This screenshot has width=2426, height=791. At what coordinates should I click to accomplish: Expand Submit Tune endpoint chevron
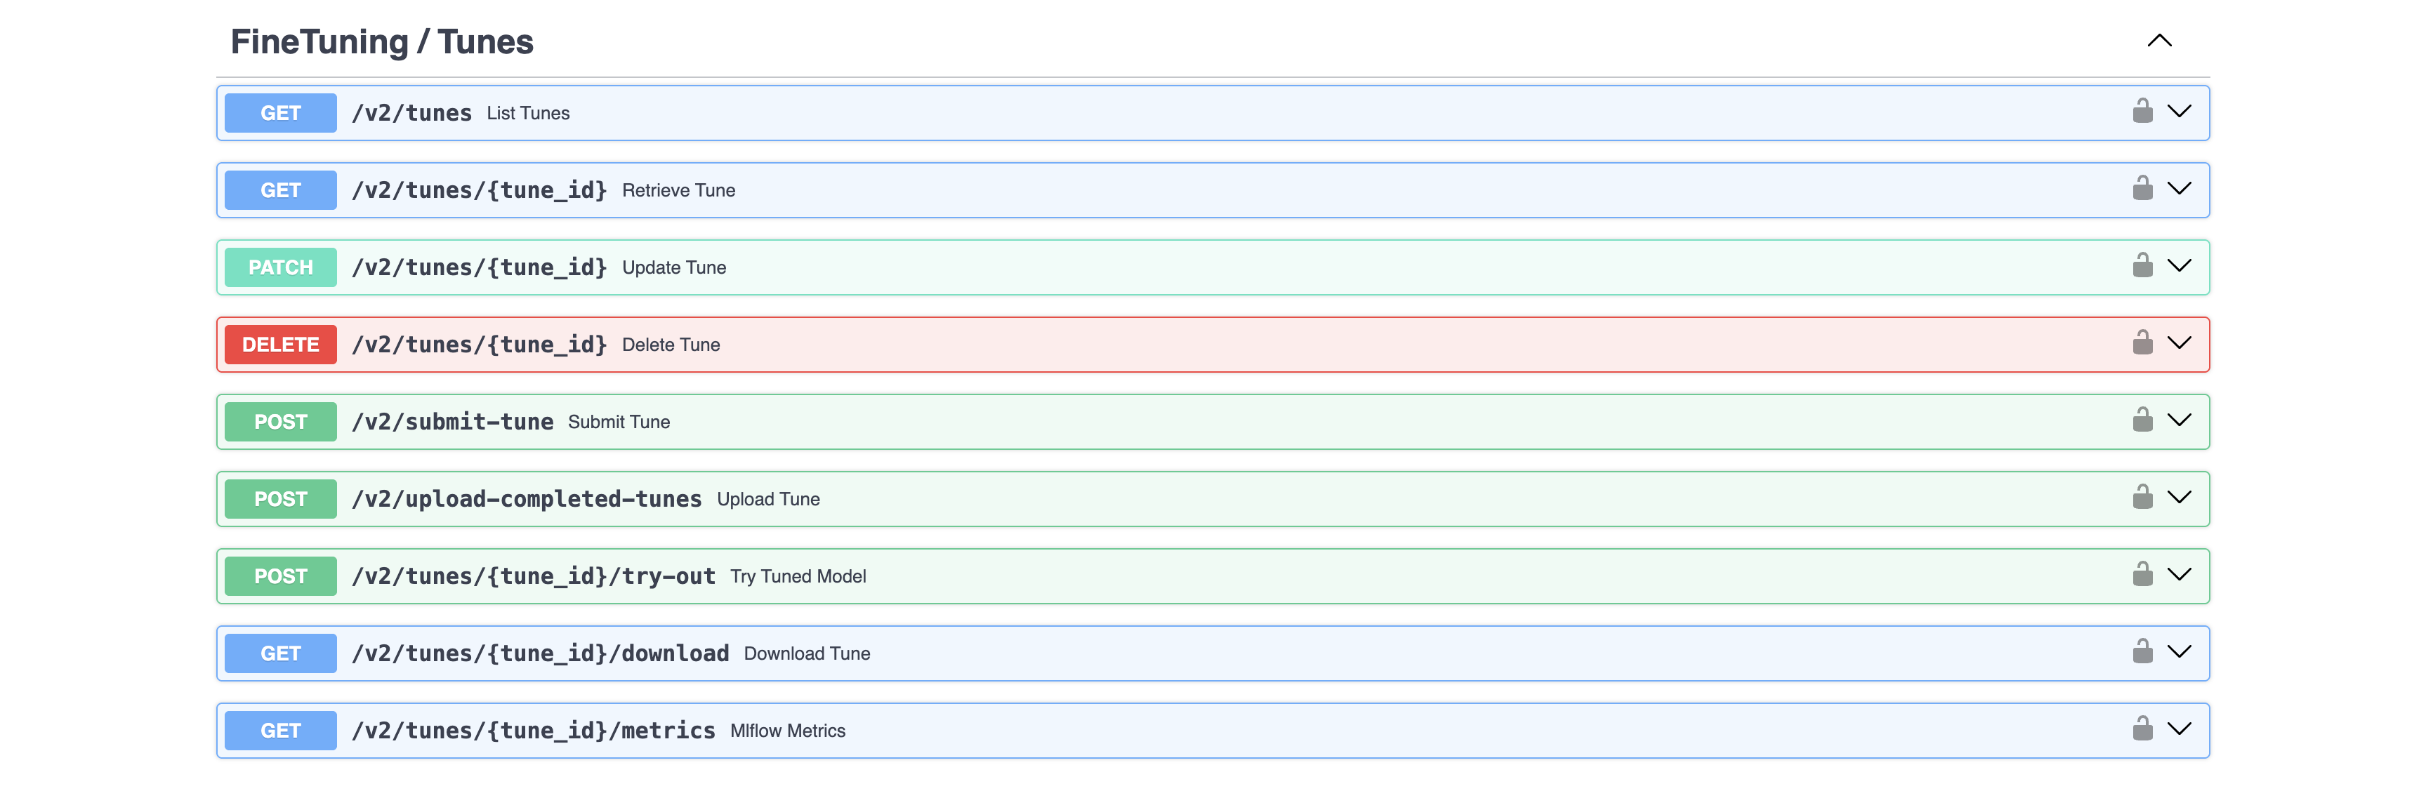[2180, 420]
